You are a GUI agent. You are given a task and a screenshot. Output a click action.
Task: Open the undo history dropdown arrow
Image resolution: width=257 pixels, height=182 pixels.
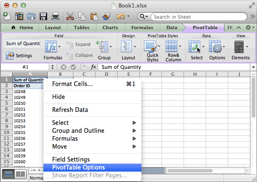[x=128, y=16]
